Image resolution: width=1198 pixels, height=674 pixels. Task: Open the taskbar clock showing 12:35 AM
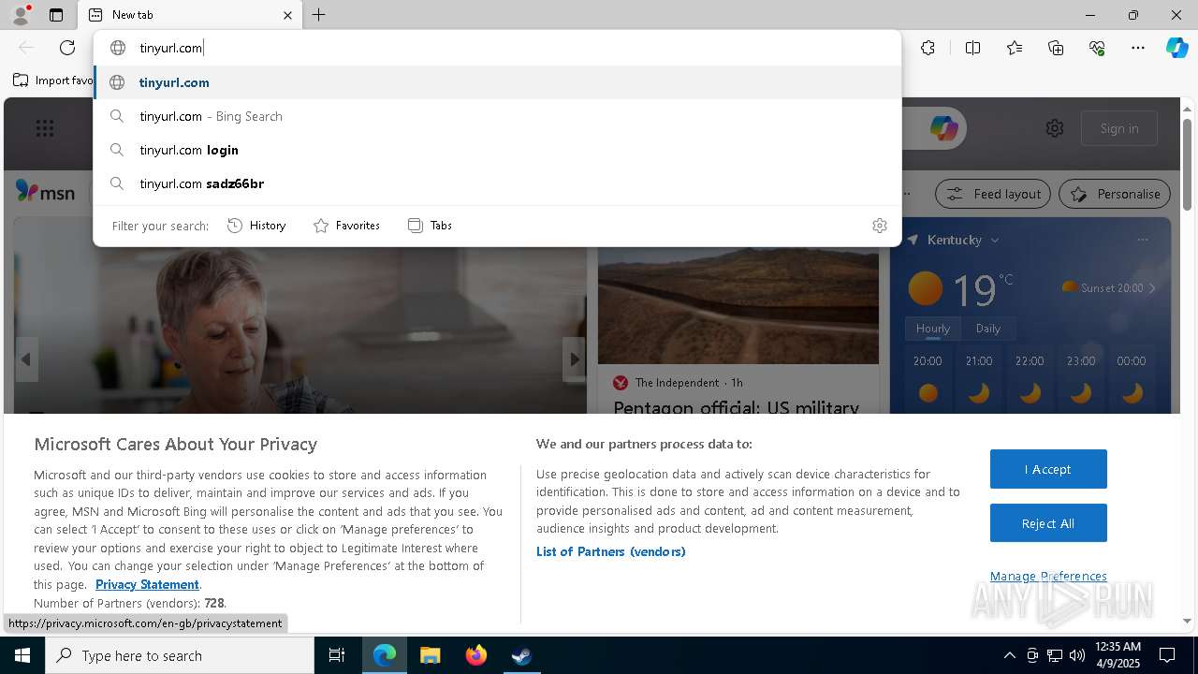pos(1118,655)
